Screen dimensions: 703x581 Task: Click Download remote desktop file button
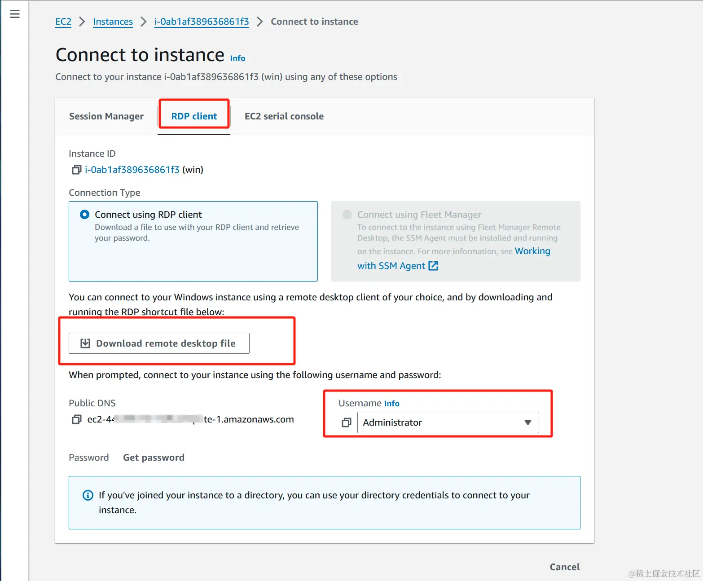point(159,343)
